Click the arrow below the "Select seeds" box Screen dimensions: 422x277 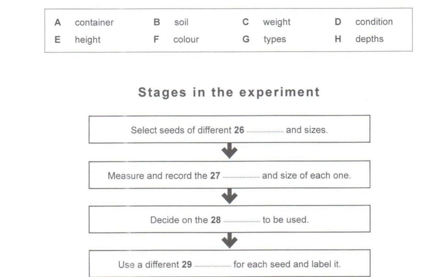pos(229,152)
